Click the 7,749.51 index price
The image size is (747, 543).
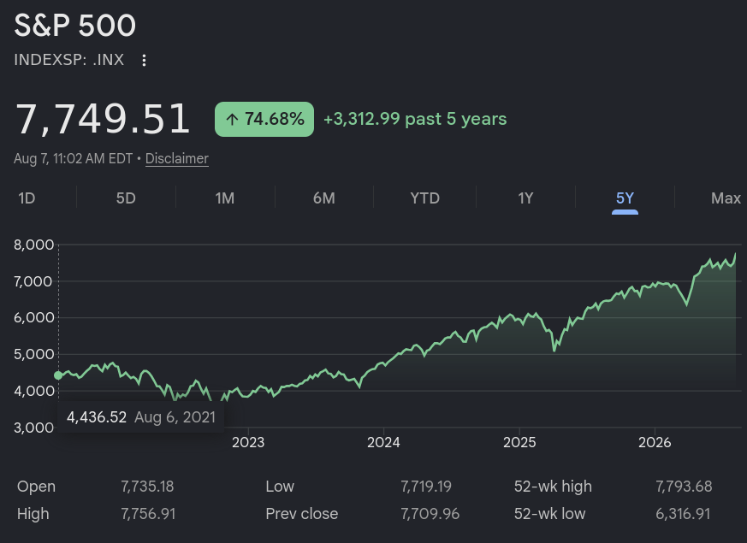pos(103,119)
